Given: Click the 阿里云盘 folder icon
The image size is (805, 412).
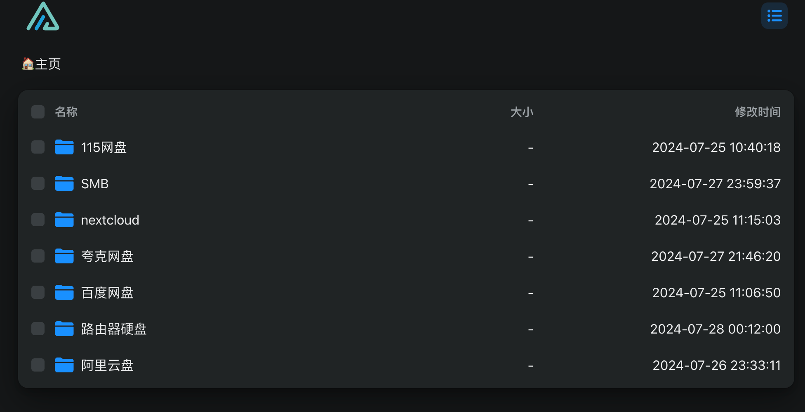Looking at the screenshot, I should coord(64,365).
